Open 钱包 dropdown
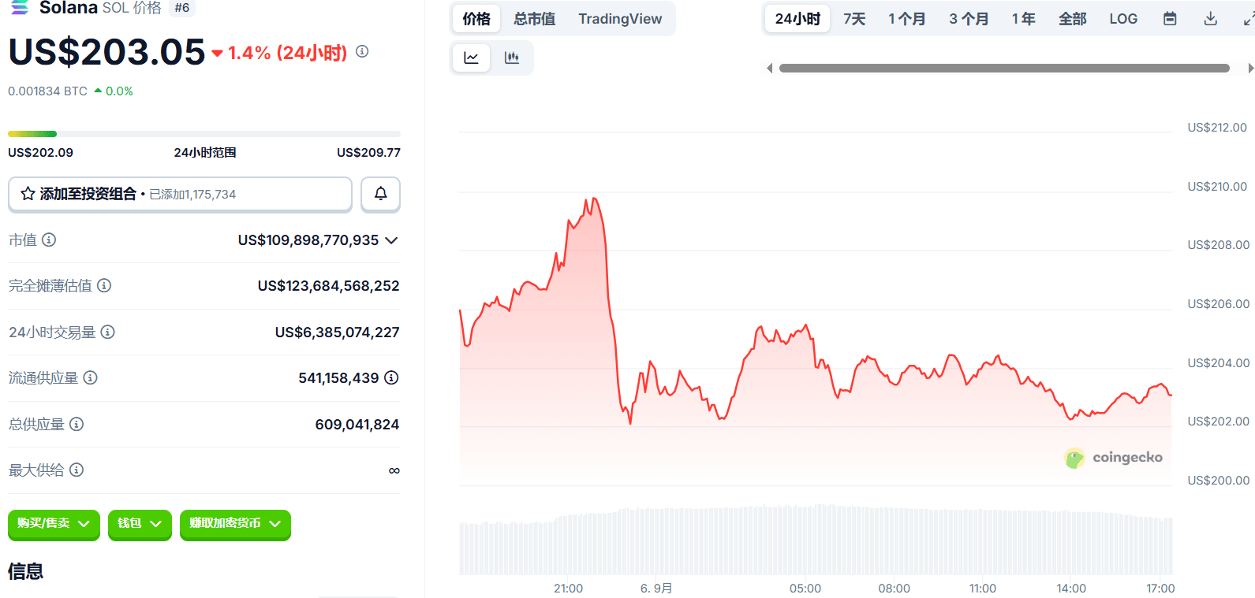Image resolution: width=1255 pixels, height=598 pixels. [x=140, y=524]
